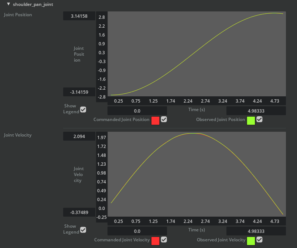Click position plot end time field 4.98333
The image size is (297, 248).
click(256, 111)
